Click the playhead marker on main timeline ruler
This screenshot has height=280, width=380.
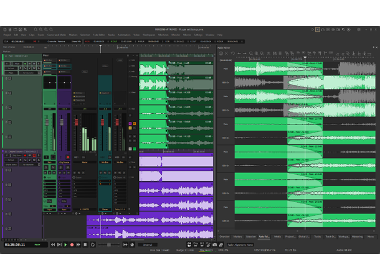point(100,46)
